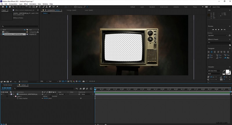Open the File menu

point(2,4)
